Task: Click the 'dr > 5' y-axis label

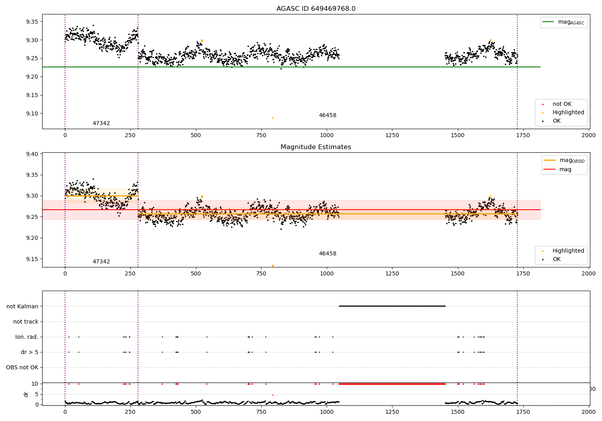Action: 30,352
